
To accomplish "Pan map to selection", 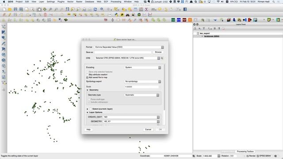I will coord(45,9).
